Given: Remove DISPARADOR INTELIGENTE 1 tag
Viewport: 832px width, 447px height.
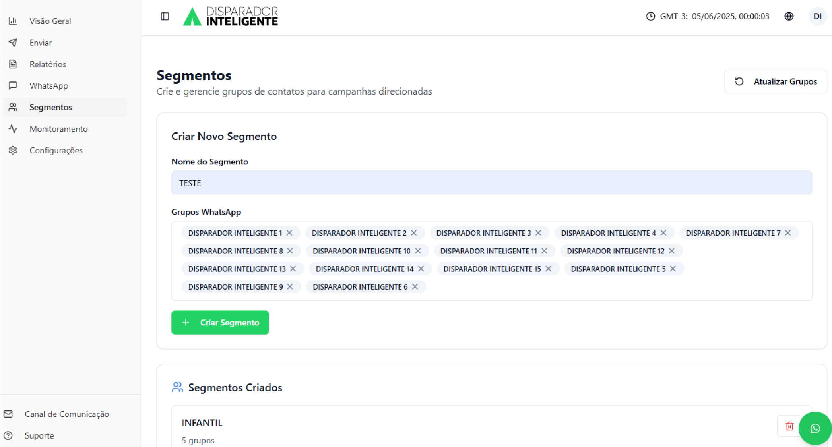Looking at the screenshot, I should click(289, 233).
